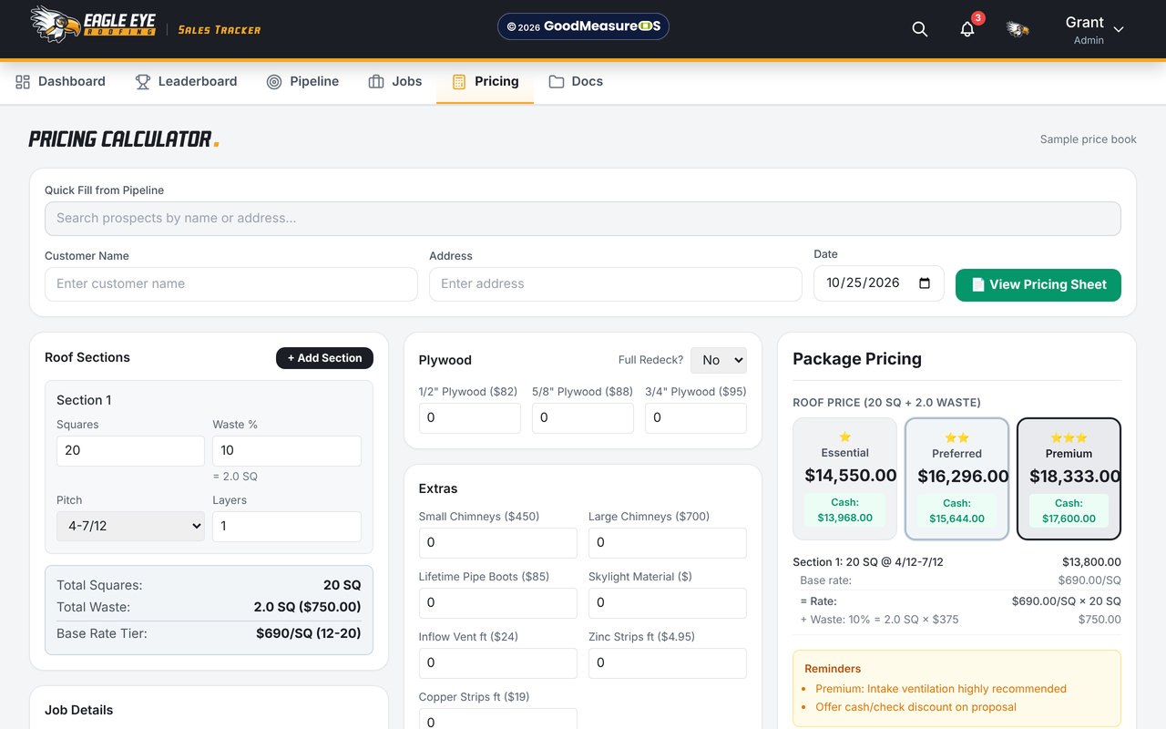Open the date picker calendar icon
This screenshot has width=1166, height=729.
tap(925, 283)
